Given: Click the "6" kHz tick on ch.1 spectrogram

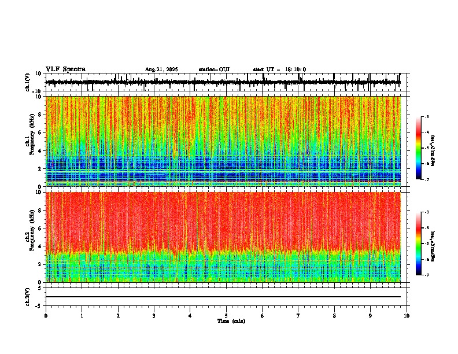Looking at the screenshot, I should click(x=40, y=132).
